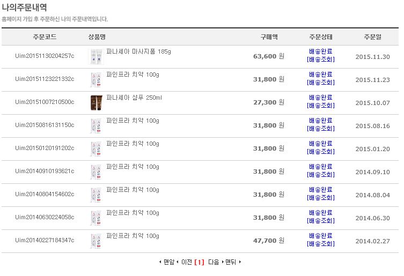404x276 pixels.
Task: Click 배송완료 status of the 2015.11.23 order
Action: tap(321, 74)
